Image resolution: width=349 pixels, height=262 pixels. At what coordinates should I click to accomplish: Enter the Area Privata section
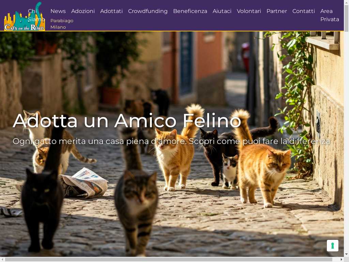pos(330,15)
